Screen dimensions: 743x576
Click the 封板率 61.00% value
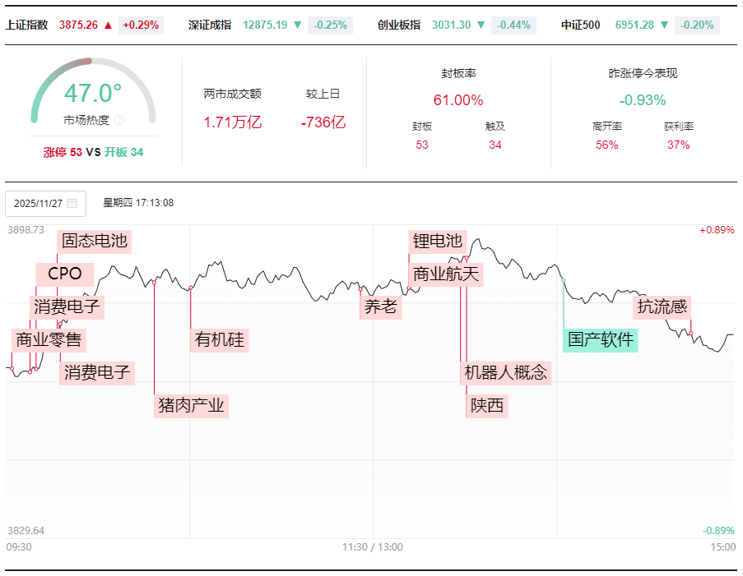[x=458, y=100]
